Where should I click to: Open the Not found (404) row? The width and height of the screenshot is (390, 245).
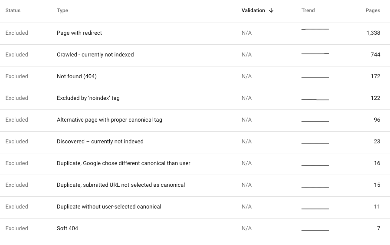point(195,77)
